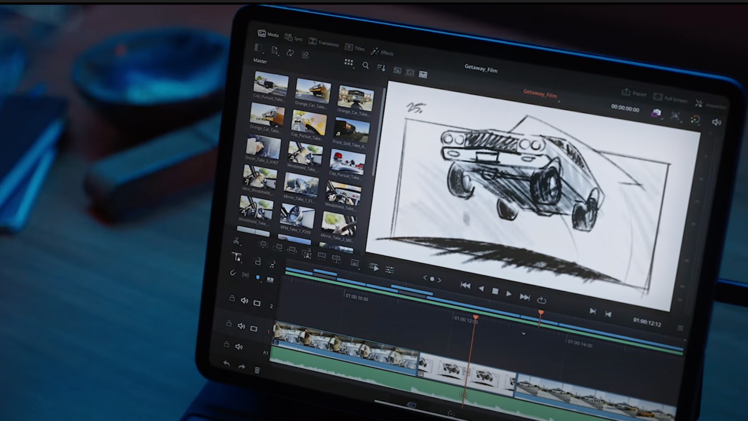748x421 pixels.
Task: Click the relink media chain icon
Action: (x=305, y=55)
